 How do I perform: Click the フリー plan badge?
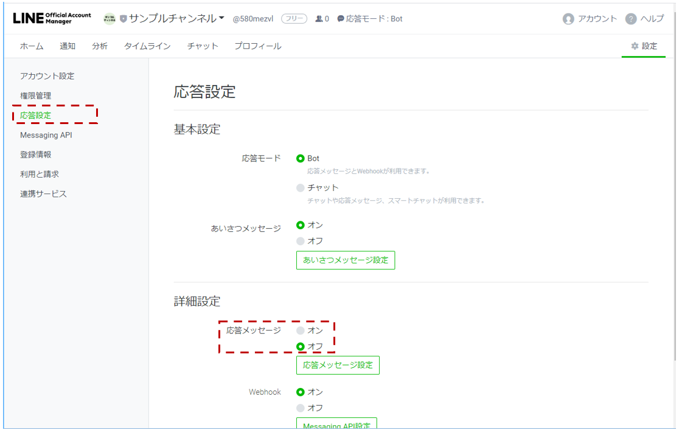[293, 18]
